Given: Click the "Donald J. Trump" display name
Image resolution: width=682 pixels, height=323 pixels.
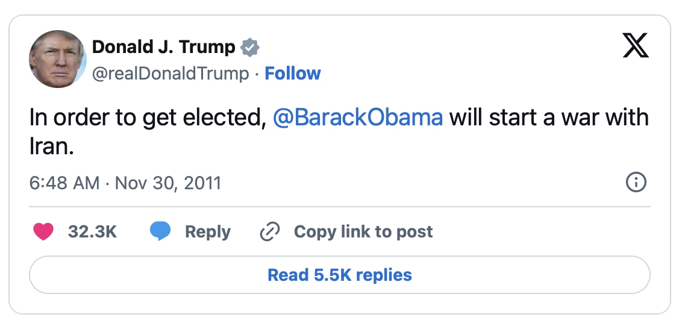Looking at the screenshot, I should tap(163, 47).
